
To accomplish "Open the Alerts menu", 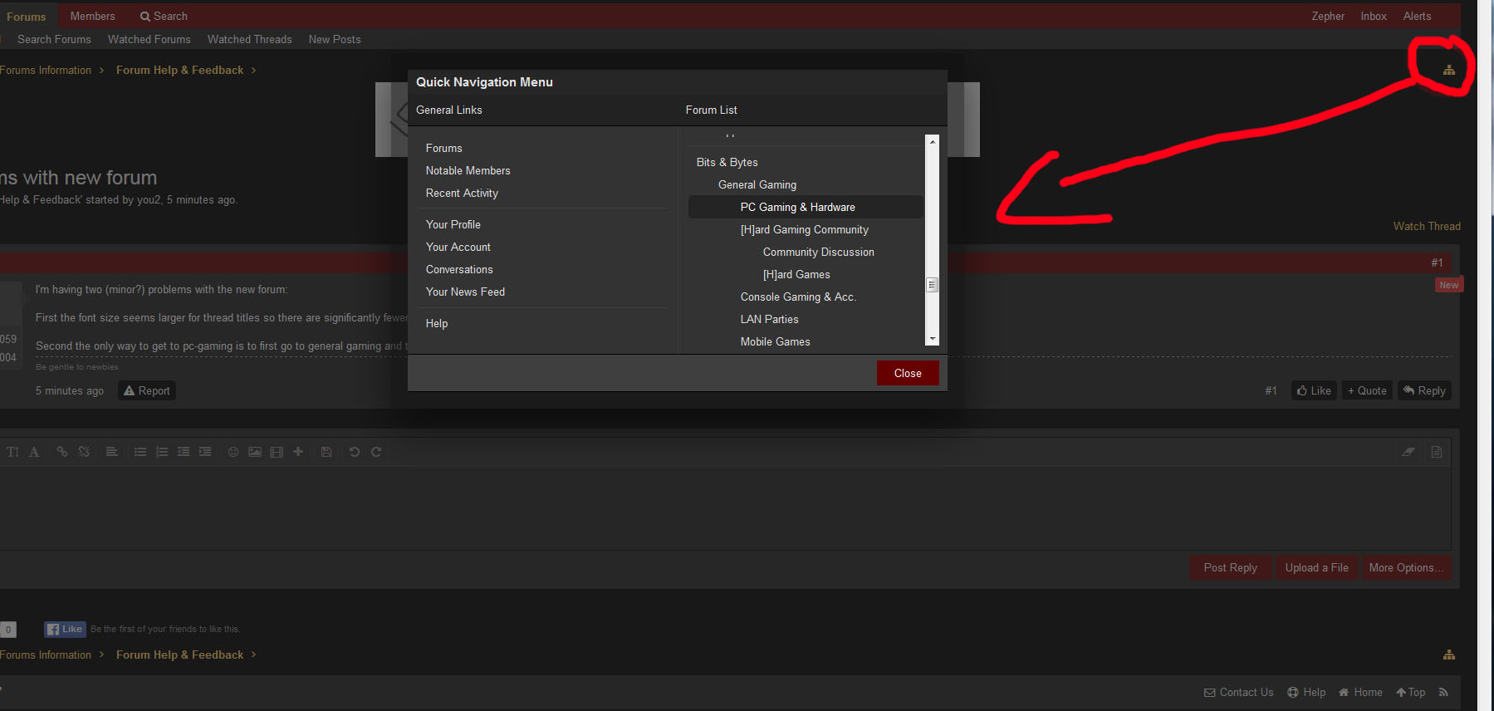I will [x=1417, y=16].
